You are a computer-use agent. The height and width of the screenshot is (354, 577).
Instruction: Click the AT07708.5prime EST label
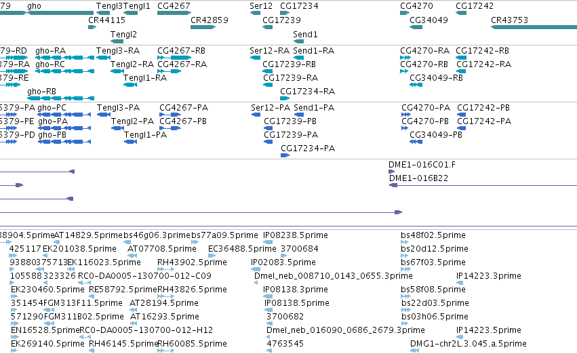[x=162, y=249]
